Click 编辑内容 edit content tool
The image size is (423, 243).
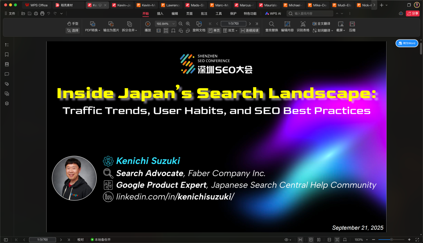(x=287, y=27)
